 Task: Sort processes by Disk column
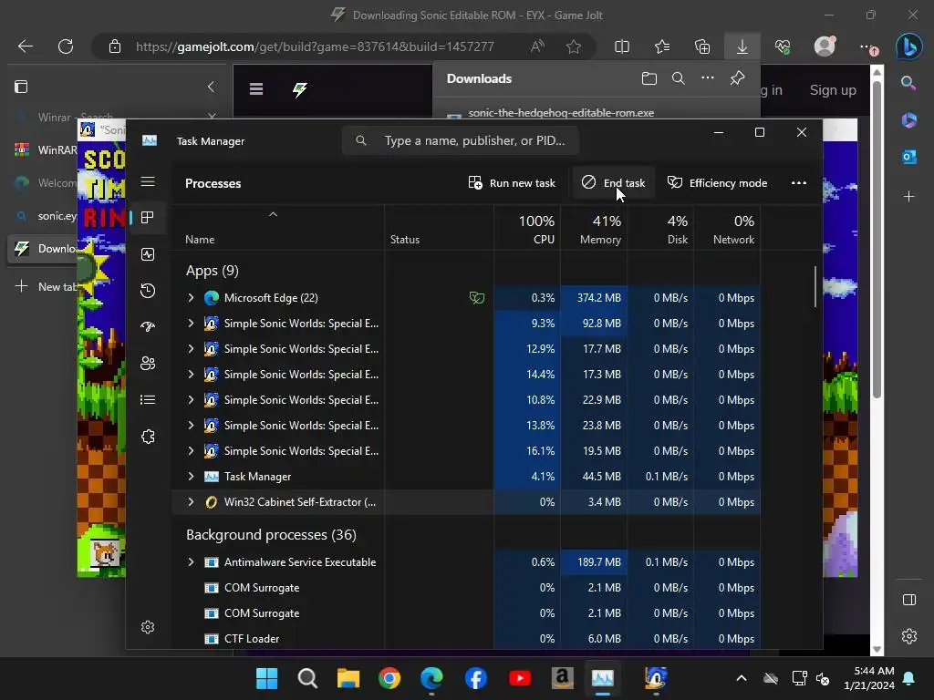pos(660,229)
